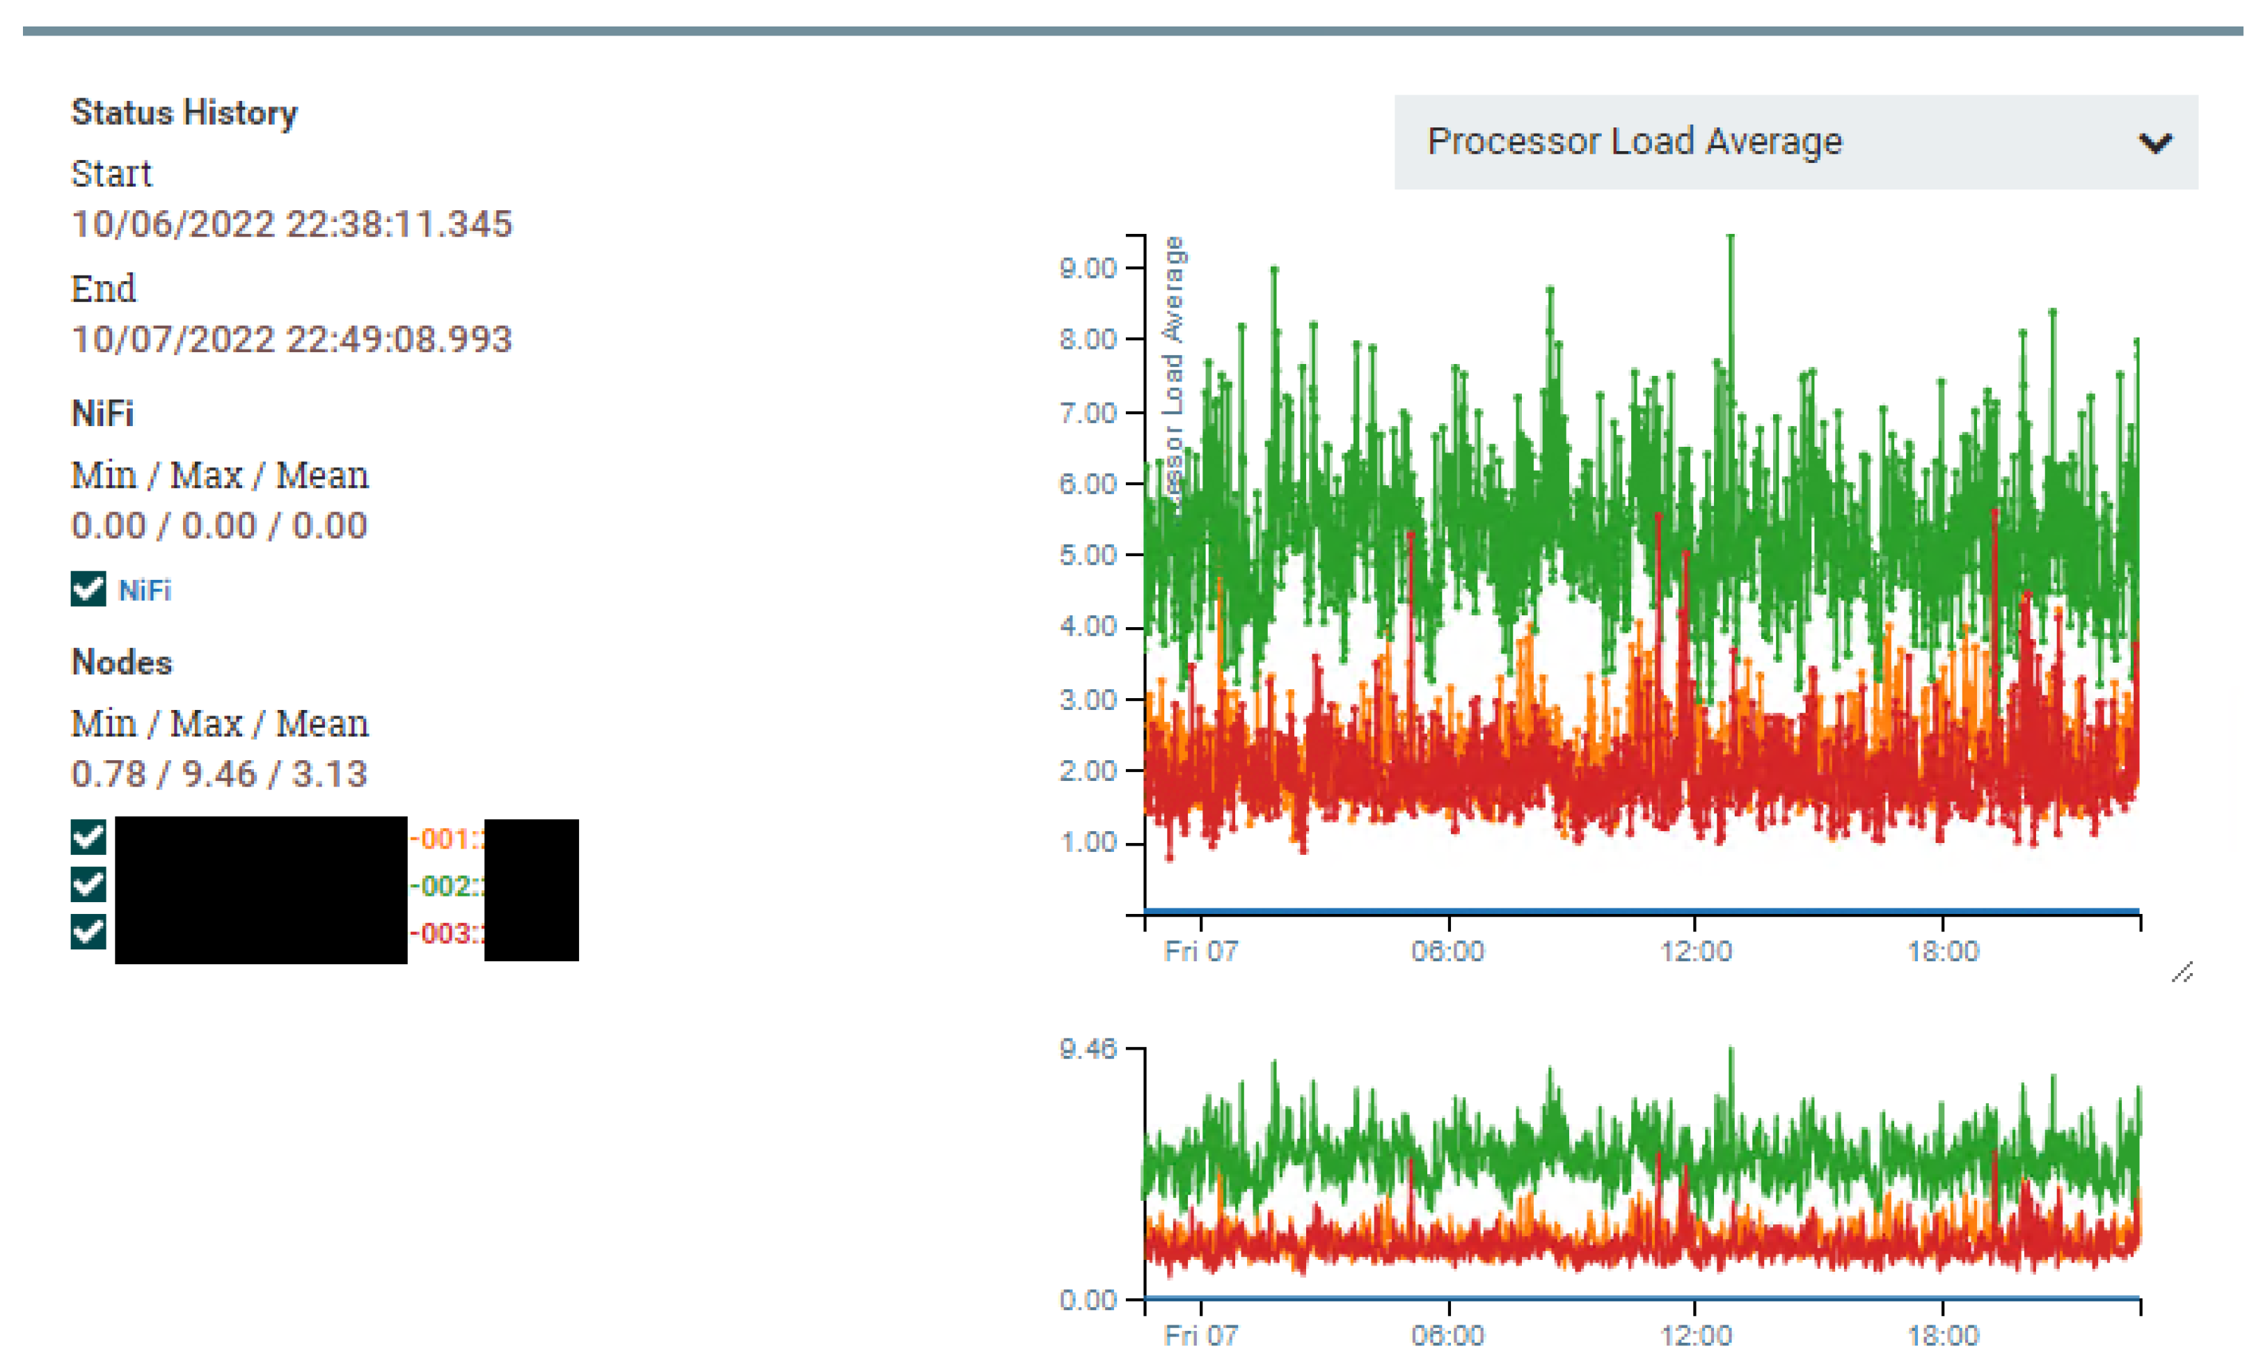Image resolution: width=2263 pixels, height=1365 pixels.
Task: Click the End timestamp 10/07/2022 value
Action: [x=291, y=339]
